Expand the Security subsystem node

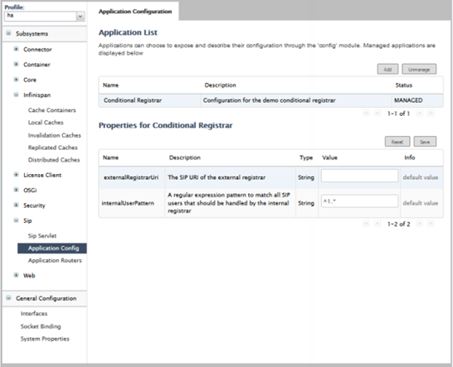17,205
